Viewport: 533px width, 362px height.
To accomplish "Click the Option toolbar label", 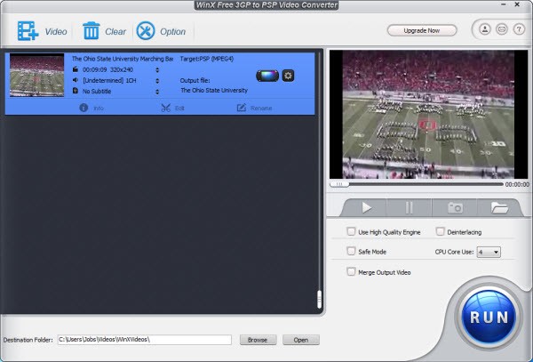I will [172, 32].
